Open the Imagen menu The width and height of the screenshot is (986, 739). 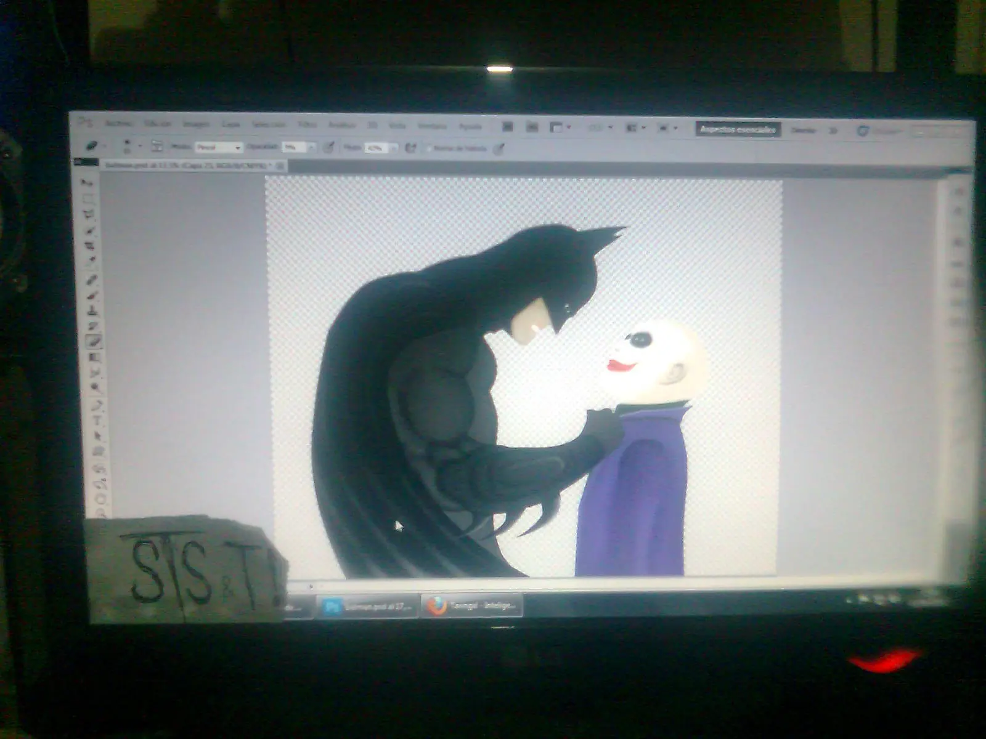196,124
